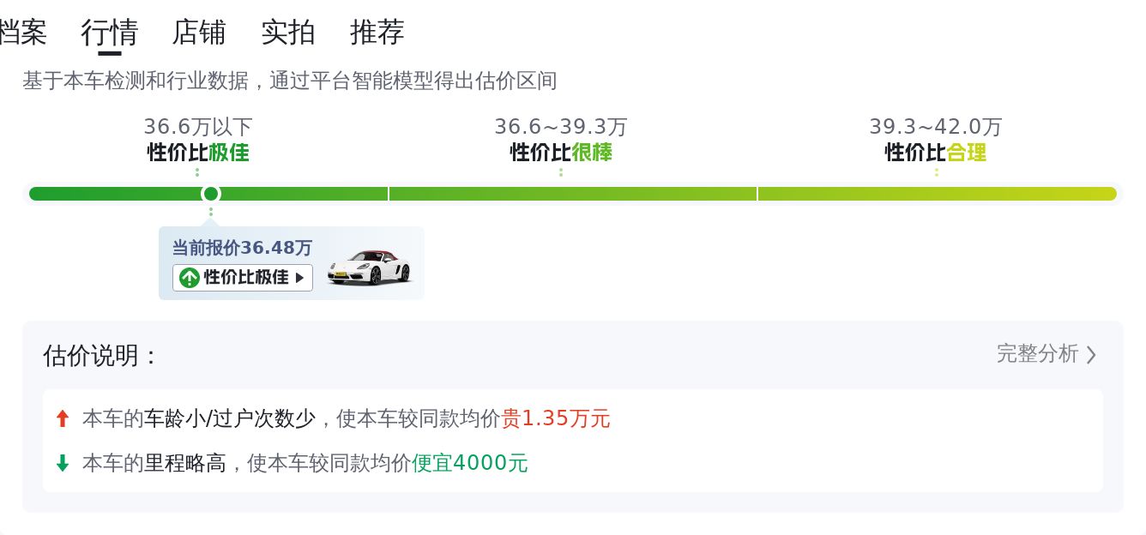Screen dimensions: 1146x535
Task: Click the yellow-green right segment of price bar
Action: coord(938,194)
